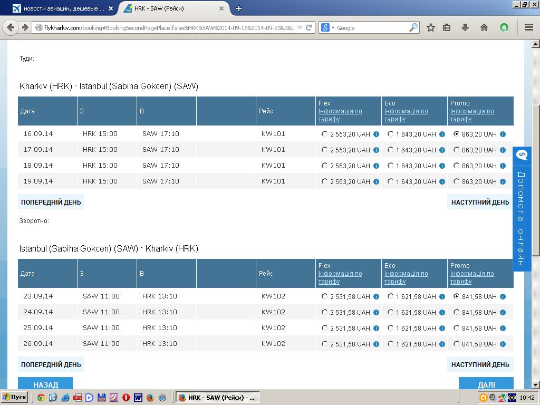Open the Пуск start menu
The width and height of the screenshot is (540, 405).
(x=14, y=398)
